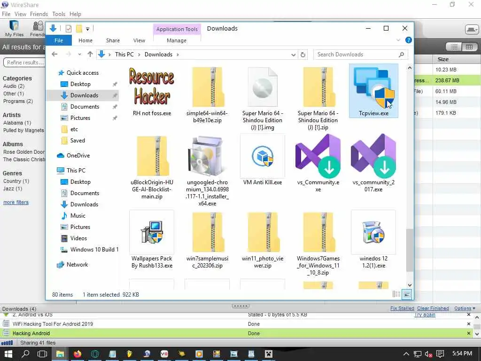481x361 pixels.
Task: Open the View ribbon tab
Action: (139, 40)
